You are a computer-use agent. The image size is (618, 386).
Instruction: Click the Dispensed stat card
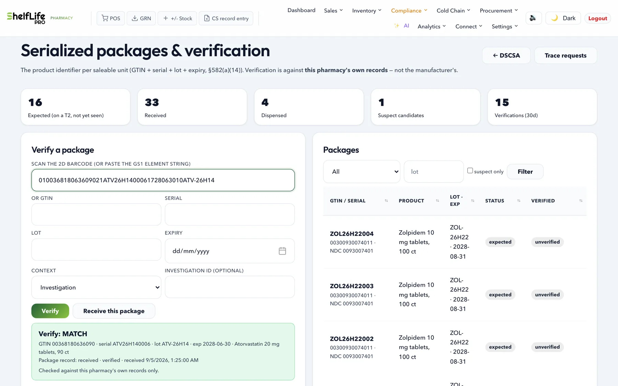(x=309, y=107)
